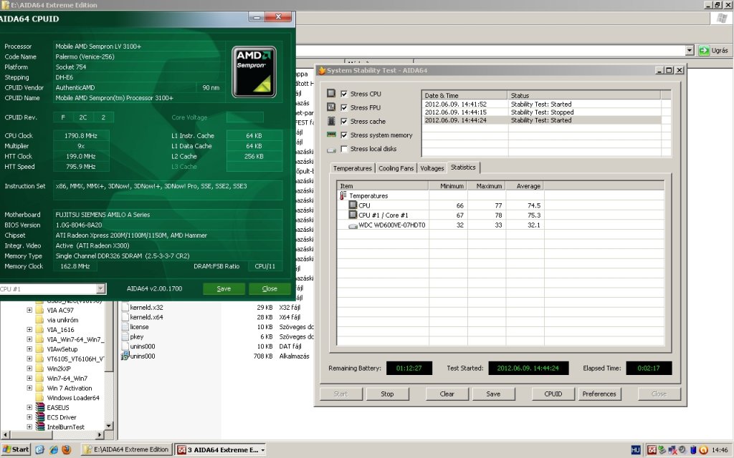
Task: Click the license text file icon
Action: pyautogui.click(x=125, y=326)
